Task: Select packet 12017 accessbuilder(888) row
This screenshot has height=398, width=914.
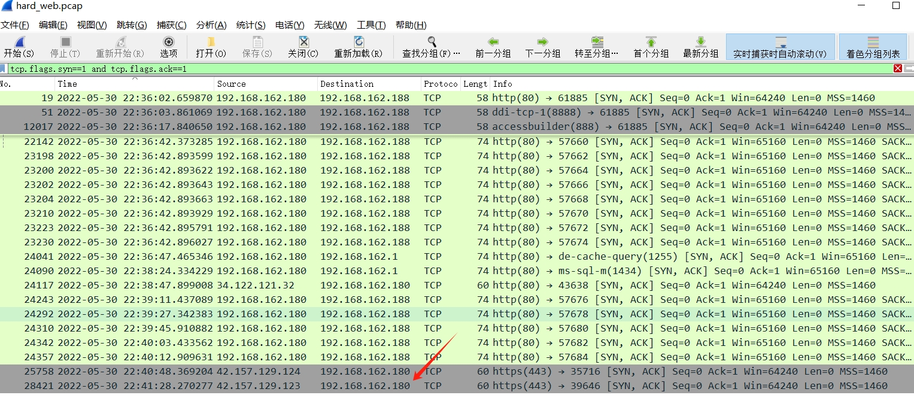Action: (x=457, y=127)
